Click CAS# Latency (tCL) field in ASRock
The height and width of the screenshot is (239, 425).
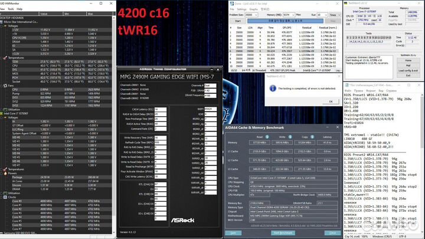[x=160, y=110]
